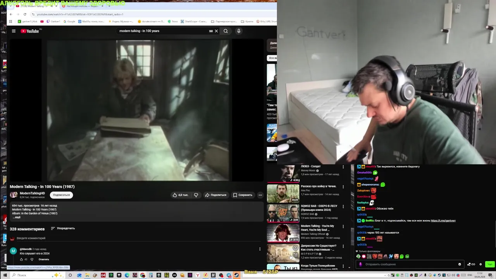
Task: Start voice search with the microphone
Action: pos(239,31)
